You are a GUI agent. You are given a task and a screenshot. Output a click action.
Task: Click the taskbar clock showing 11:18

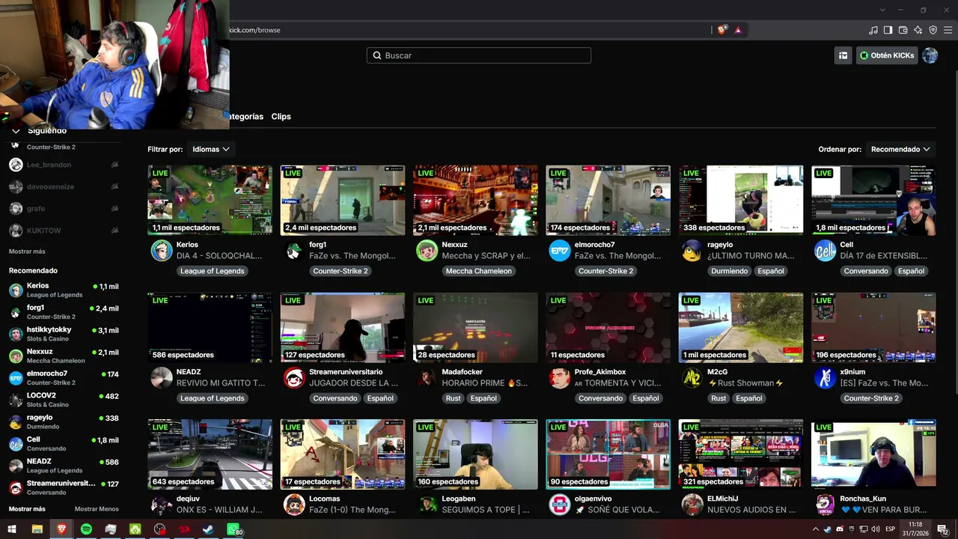(x=915, y=529)
